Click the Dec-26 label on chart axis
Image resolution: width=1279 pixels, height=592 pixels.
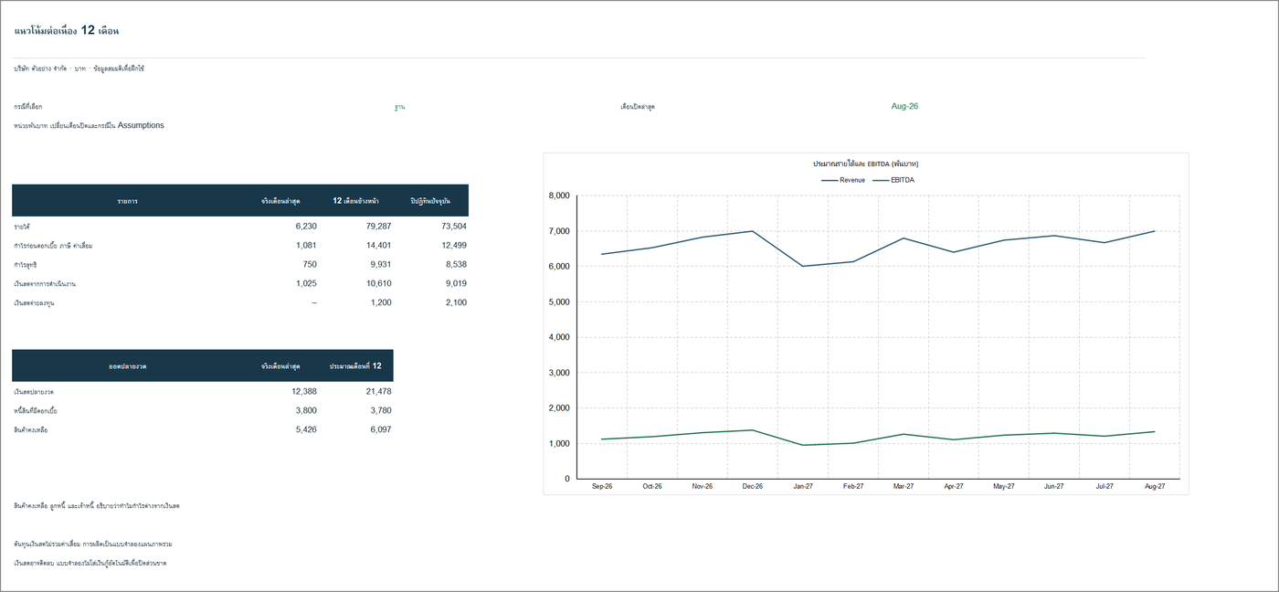pos(753,487)
